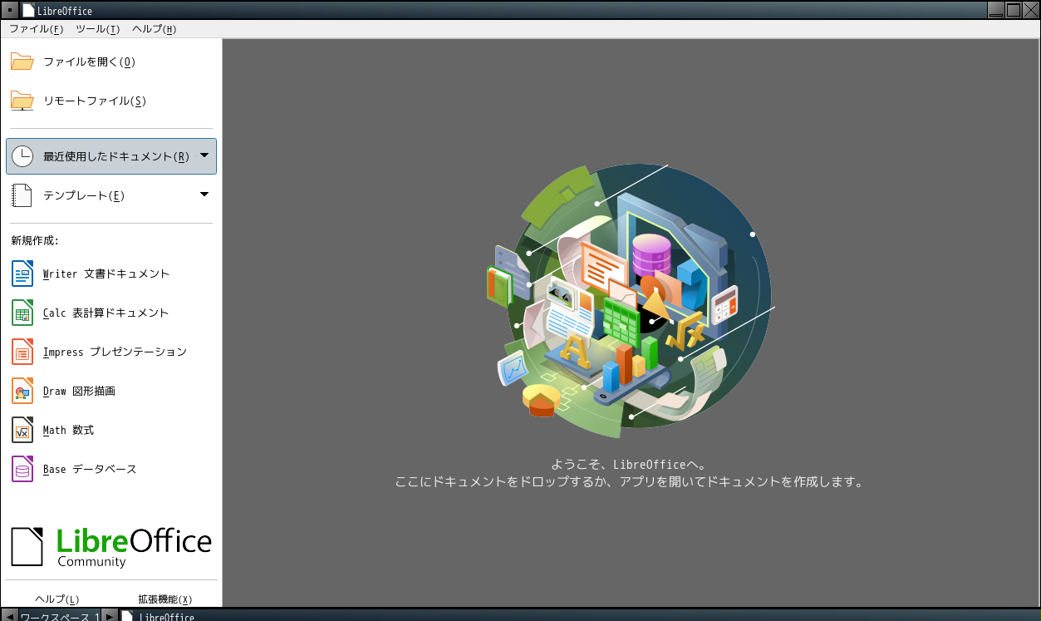The height and width of the screenshot is (621, 1041).
Task: Create a Writer 文書ドキュメント
Action: coord(111,274)
